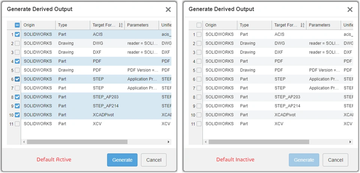The height and width of the screenshot is (173, 360).
Task: Close the left Generate Derived Output dialog
Action: [x=168, y=10]
